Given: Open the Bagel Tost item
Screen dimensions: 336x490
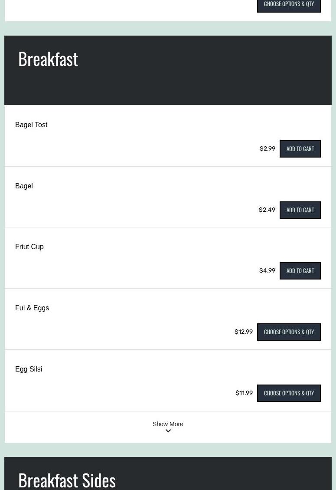Looking at the screenshot, I should pos(31,125).
